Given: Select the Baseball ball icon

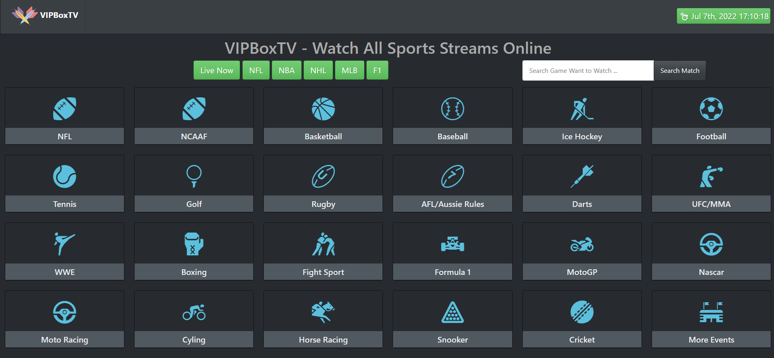Looking at the screenshot, I should click(452, 109).
